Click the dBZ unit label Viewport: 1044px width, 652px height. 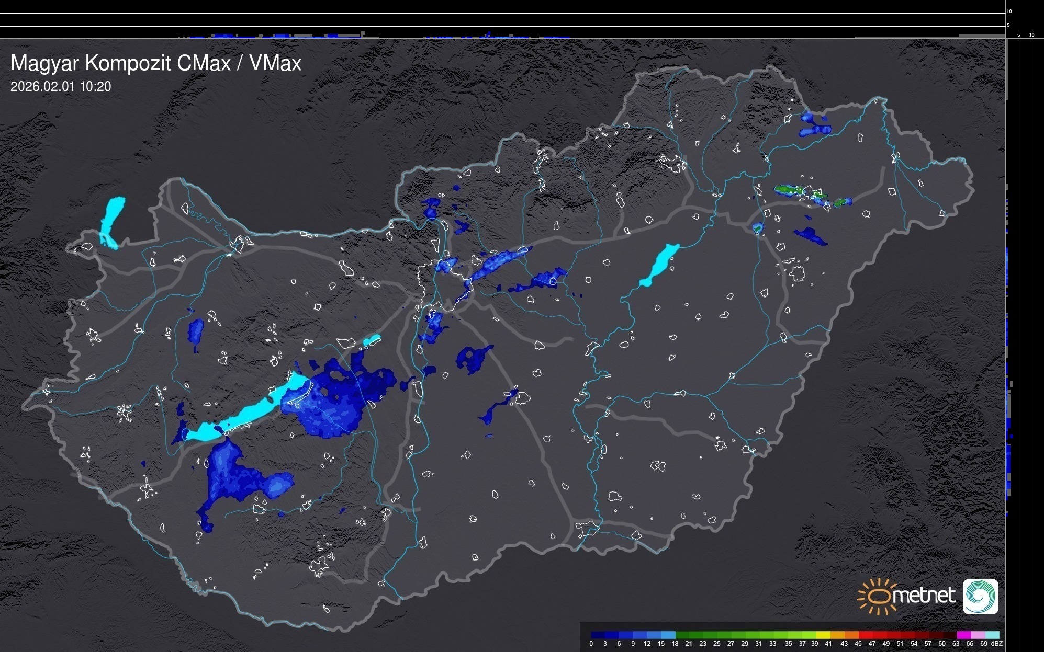click(x=997, y=644)
